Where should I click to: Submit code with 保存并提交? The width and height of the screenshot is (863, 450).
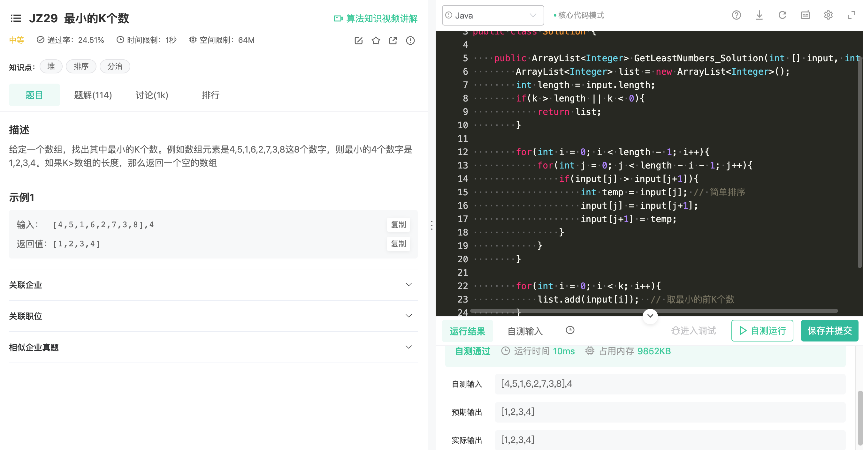tap(829, 331)
